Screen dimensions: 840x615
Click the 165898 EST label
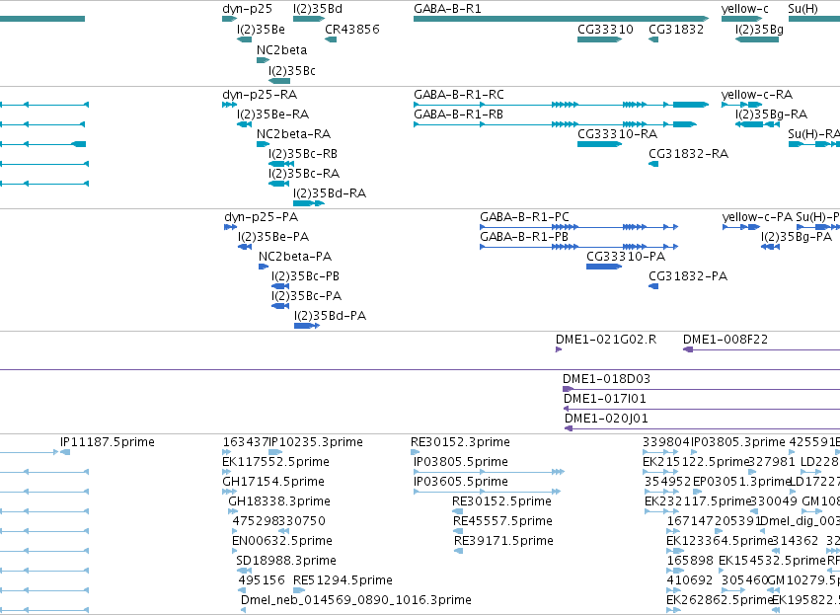click(690, 561)
